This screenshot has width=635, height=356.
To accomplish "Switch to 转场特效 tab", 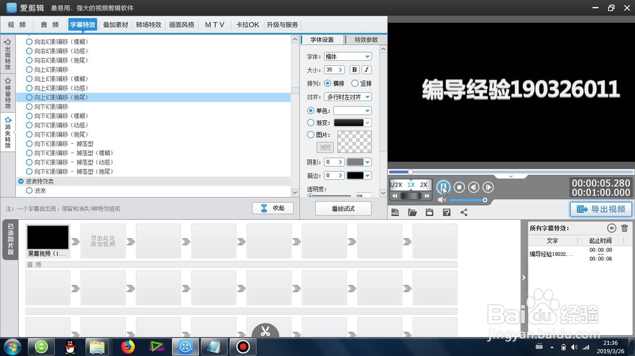I will (x=149, y=25).
